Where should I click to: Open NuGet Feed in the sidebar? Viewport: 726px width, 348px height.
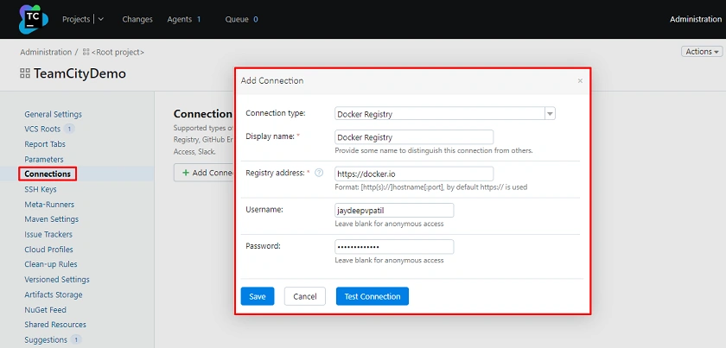pos(45,310)
